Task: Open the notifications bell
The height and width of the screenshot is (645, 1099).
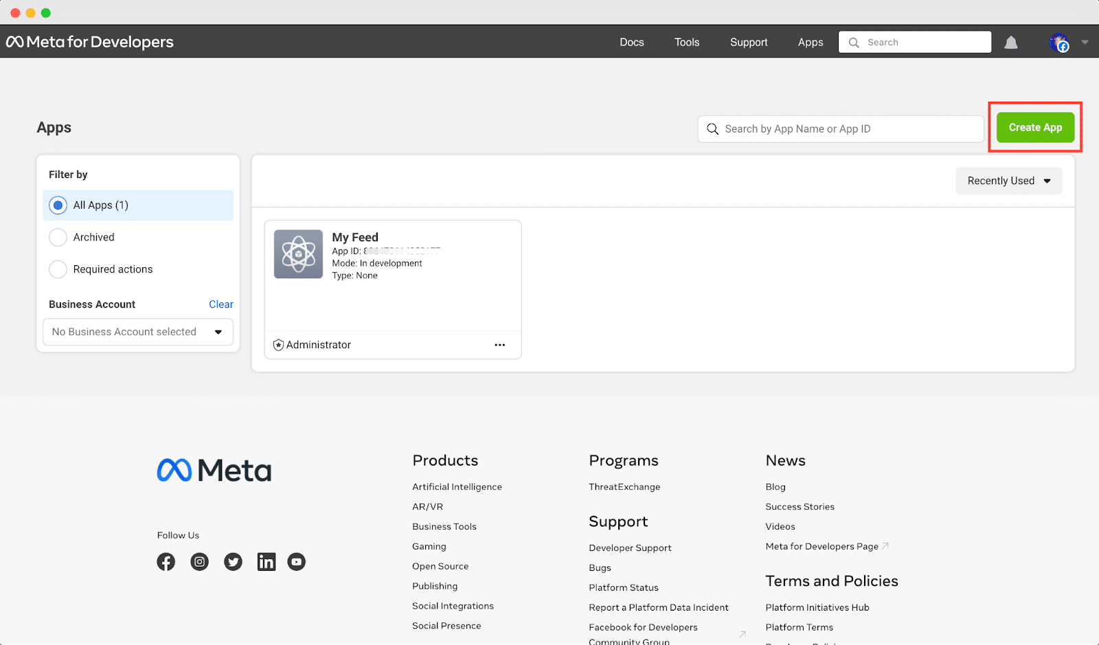Action: tap(1011, 43)
